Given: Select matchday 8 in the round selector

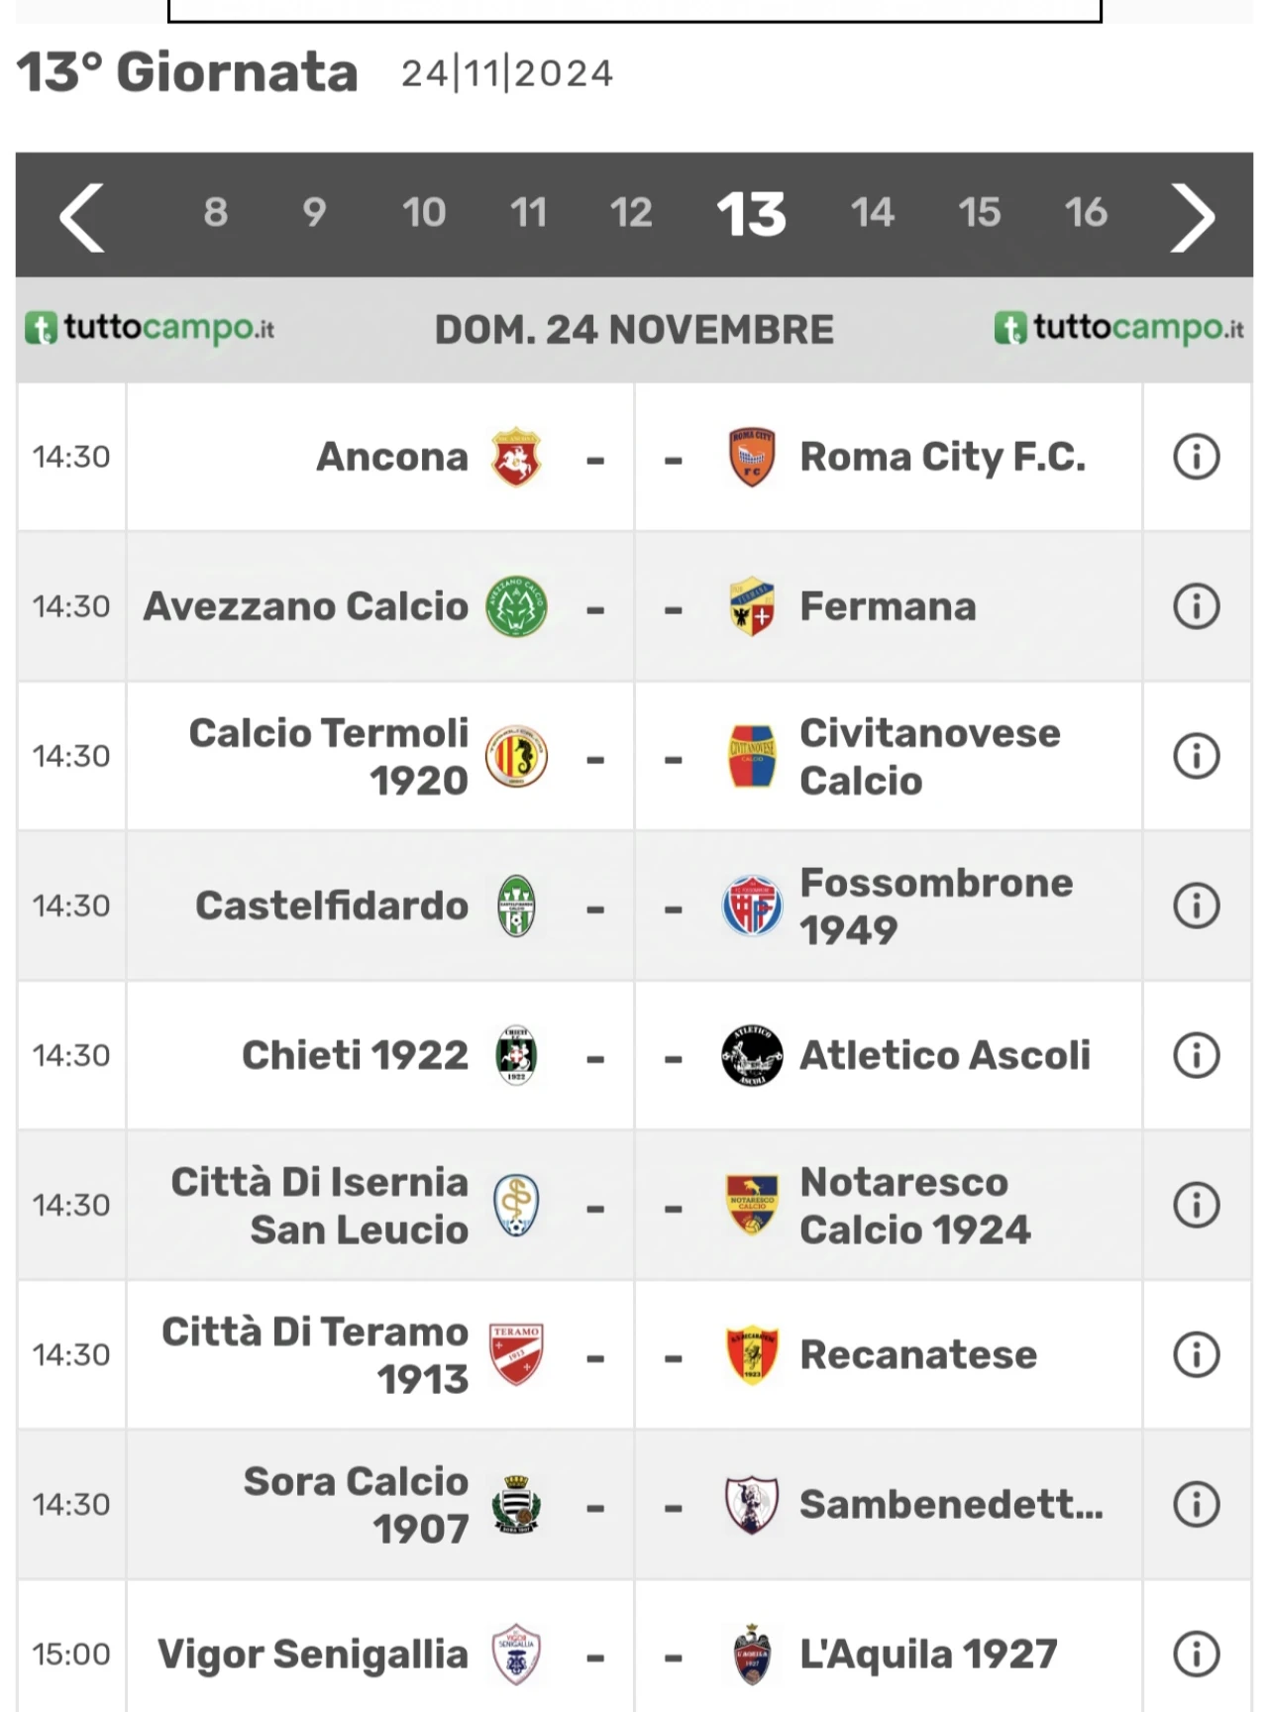Looking at the screenshot, I should [x=216, y=213].
